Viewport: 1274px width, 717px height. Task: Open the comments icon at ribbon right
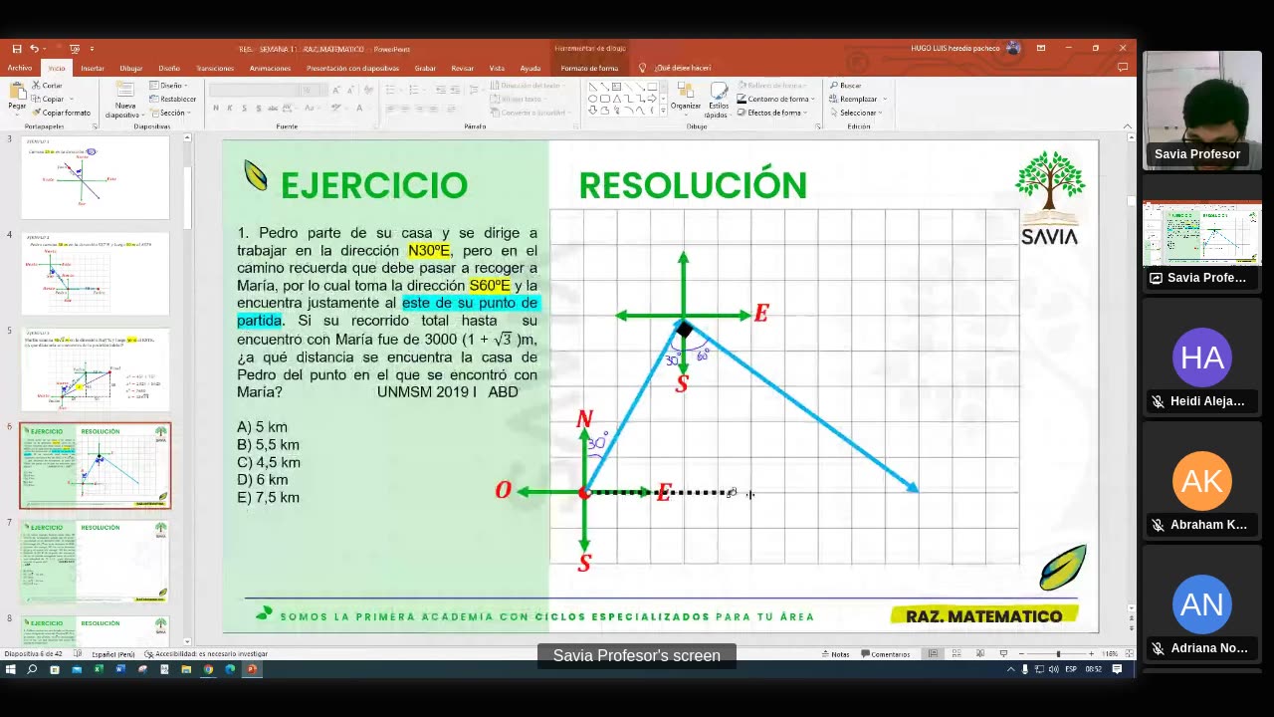point(1122,68)
